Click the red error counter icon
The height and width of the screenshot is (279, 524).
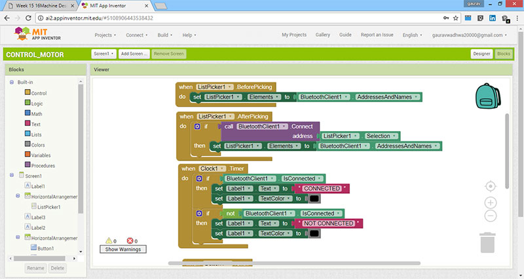coord(130,240)
